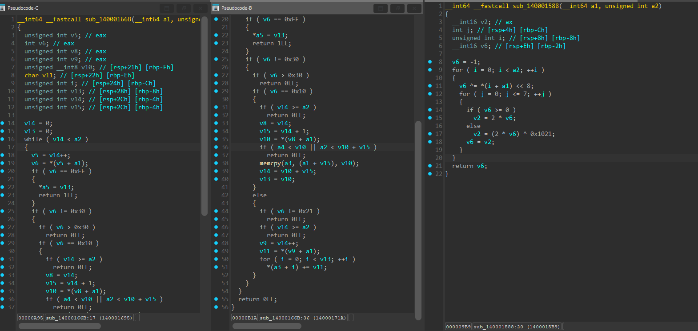698x331 pixels.
Task: Click status location sub_140001588:20 (1400015B9)
Action: [517, 327]
